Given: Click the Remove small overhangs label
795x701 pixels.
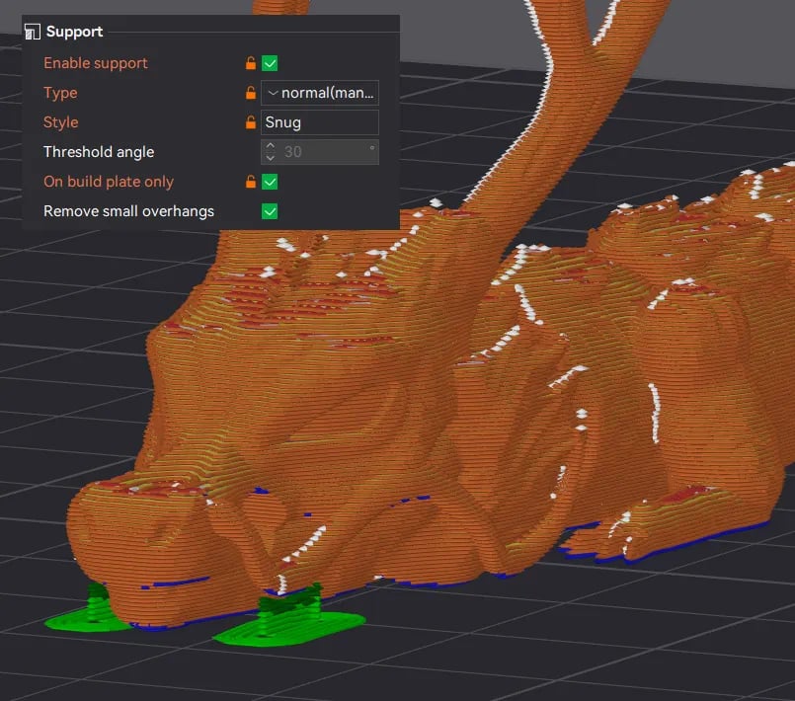Looking at the screenshot, I should pyautogui.click(x=128, y=211).
